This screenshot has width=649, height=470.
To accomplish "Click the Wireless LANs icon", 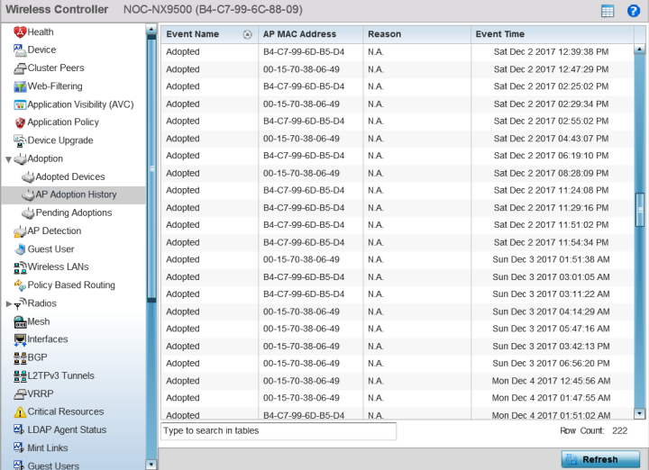I will click(x=20, y=267).
